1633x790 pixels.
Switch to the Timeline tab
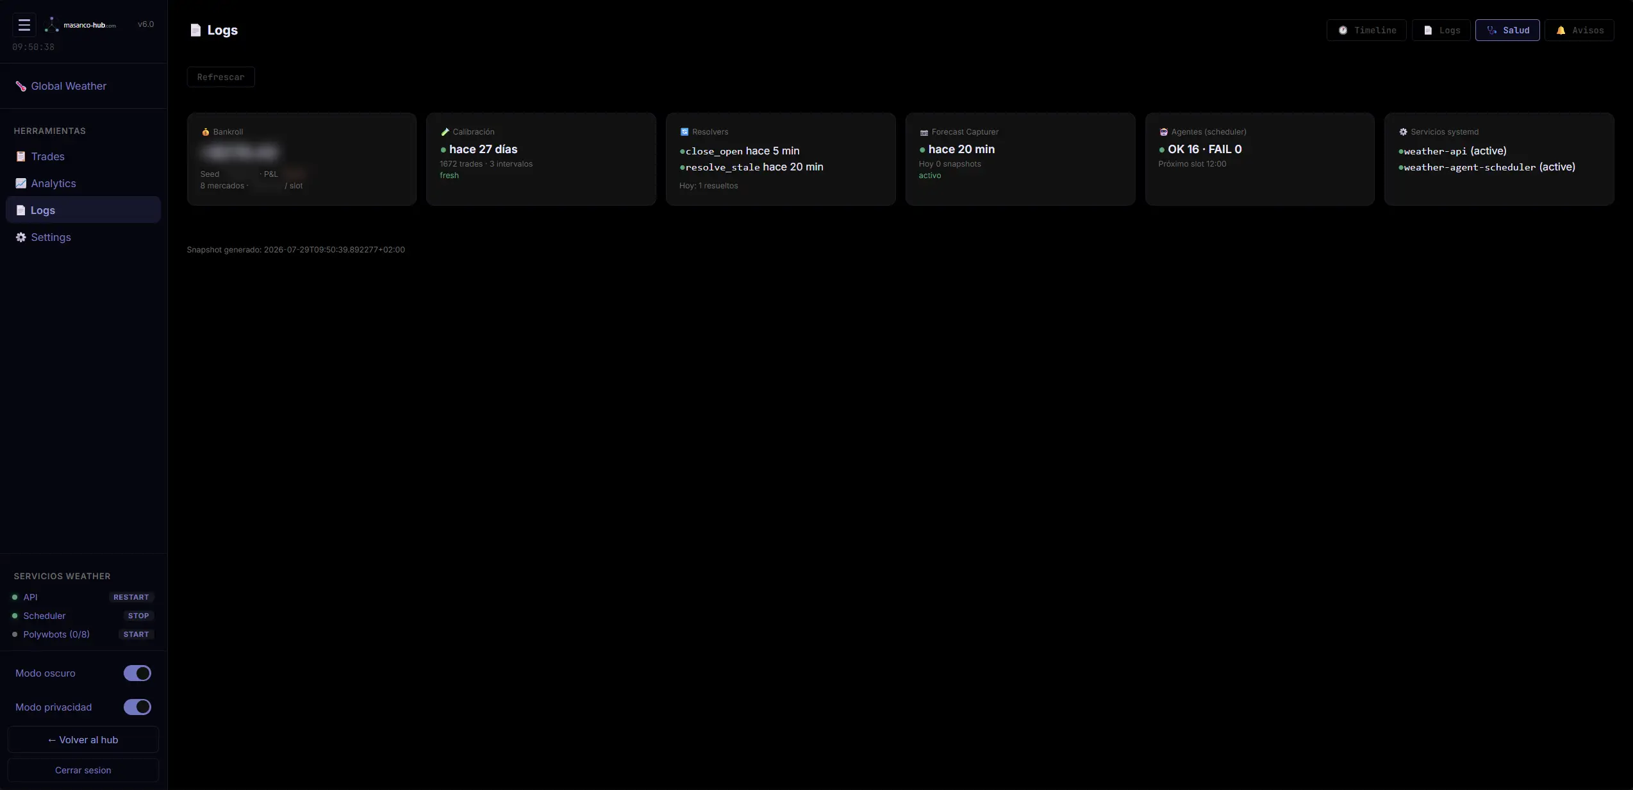(1366, 30)
